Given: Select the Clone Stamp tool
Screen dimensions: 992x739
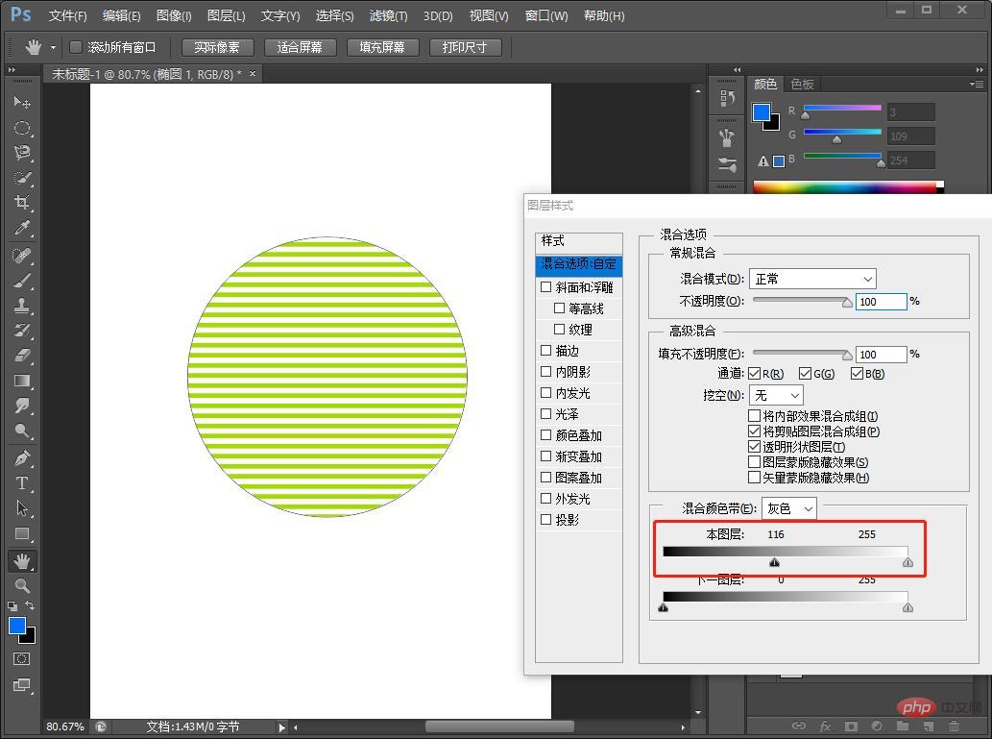Looking at the screenshot, I should pos(21,306).
